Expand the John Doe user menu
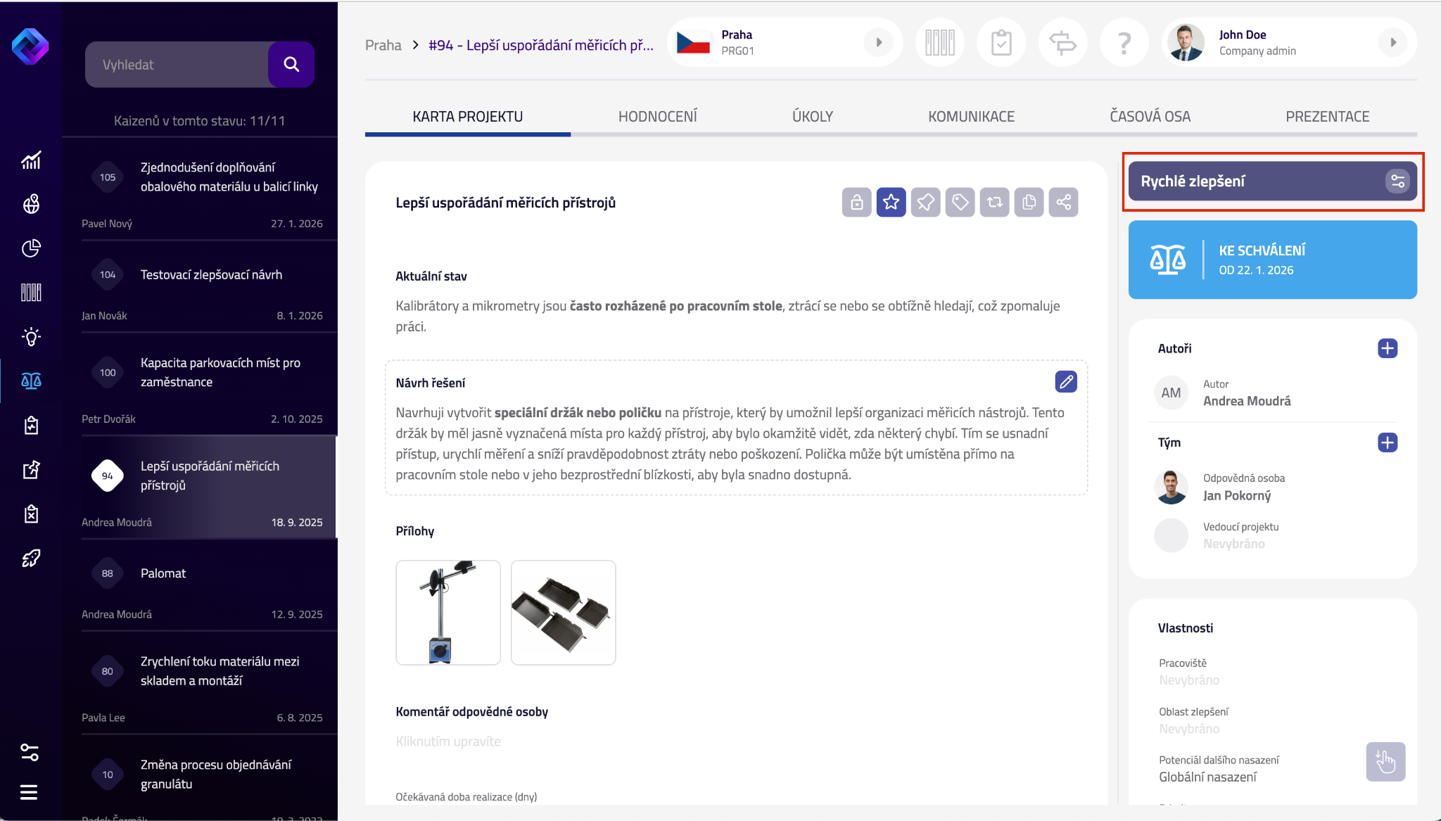1441x821 pixels. click(x=1392, y=42)
